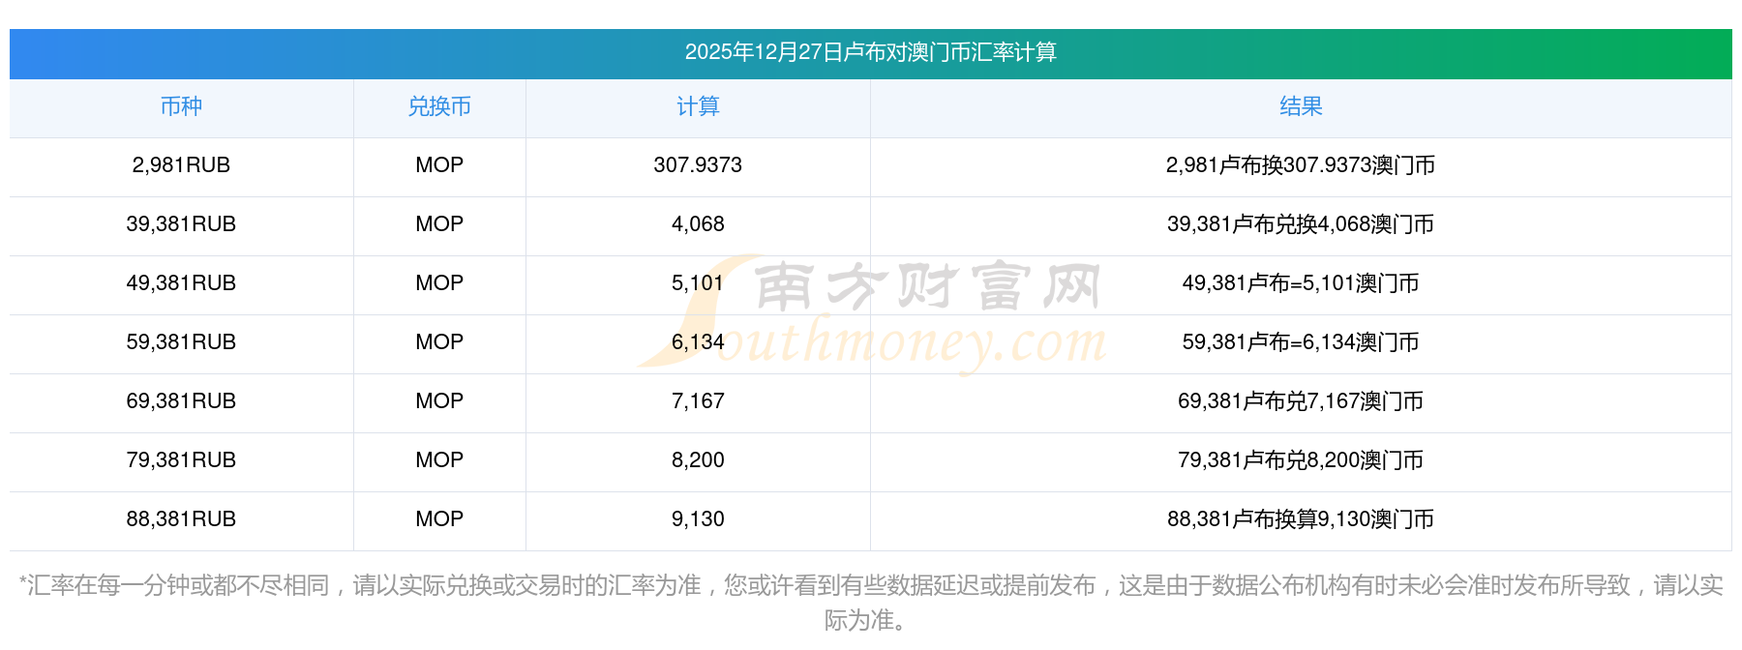
Task: Select the 59,381RUB cell
Action: tap(181, 342)
